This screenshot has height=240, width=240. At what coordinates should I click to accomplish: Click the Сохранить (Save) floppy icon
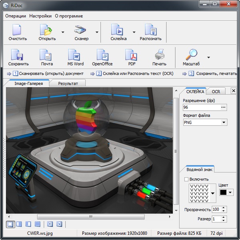click(x=18, y=55)
